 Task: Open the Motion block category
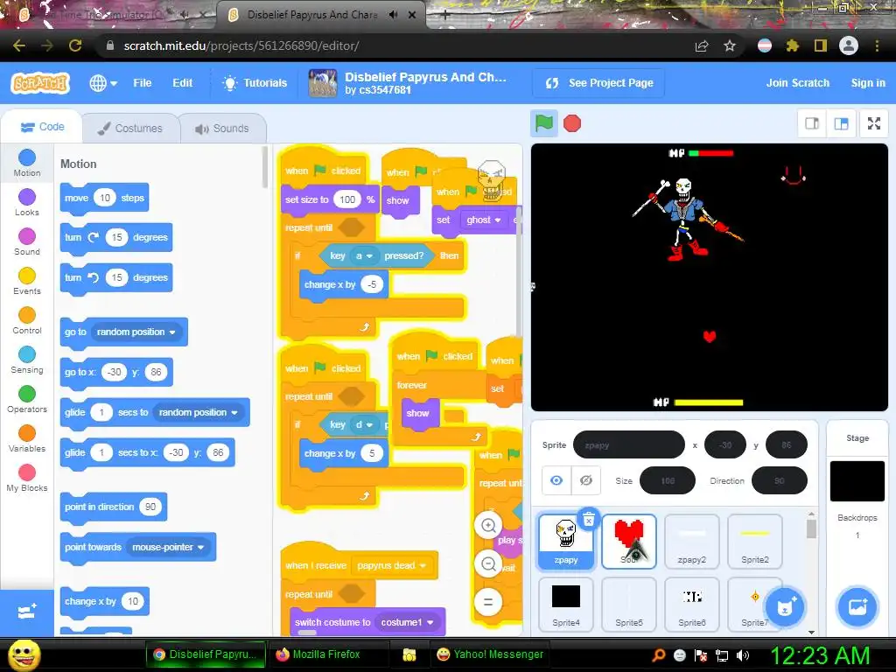point(27,163)
